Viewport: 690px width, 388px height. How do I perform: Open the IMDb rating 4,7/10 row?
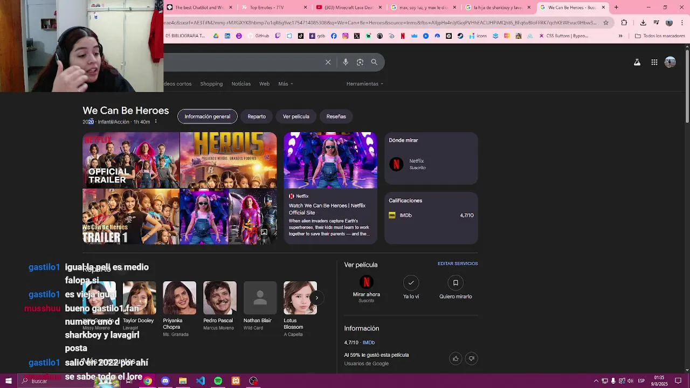tap(431, 215)
